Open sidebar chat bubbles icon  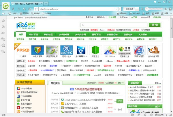(x=3, y=39)
